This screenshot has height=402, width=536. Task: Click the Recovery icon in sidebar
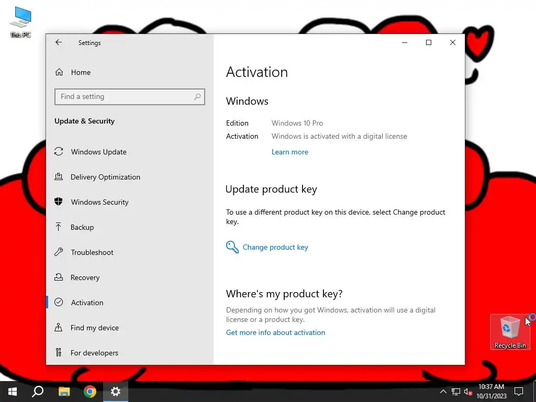59,277
